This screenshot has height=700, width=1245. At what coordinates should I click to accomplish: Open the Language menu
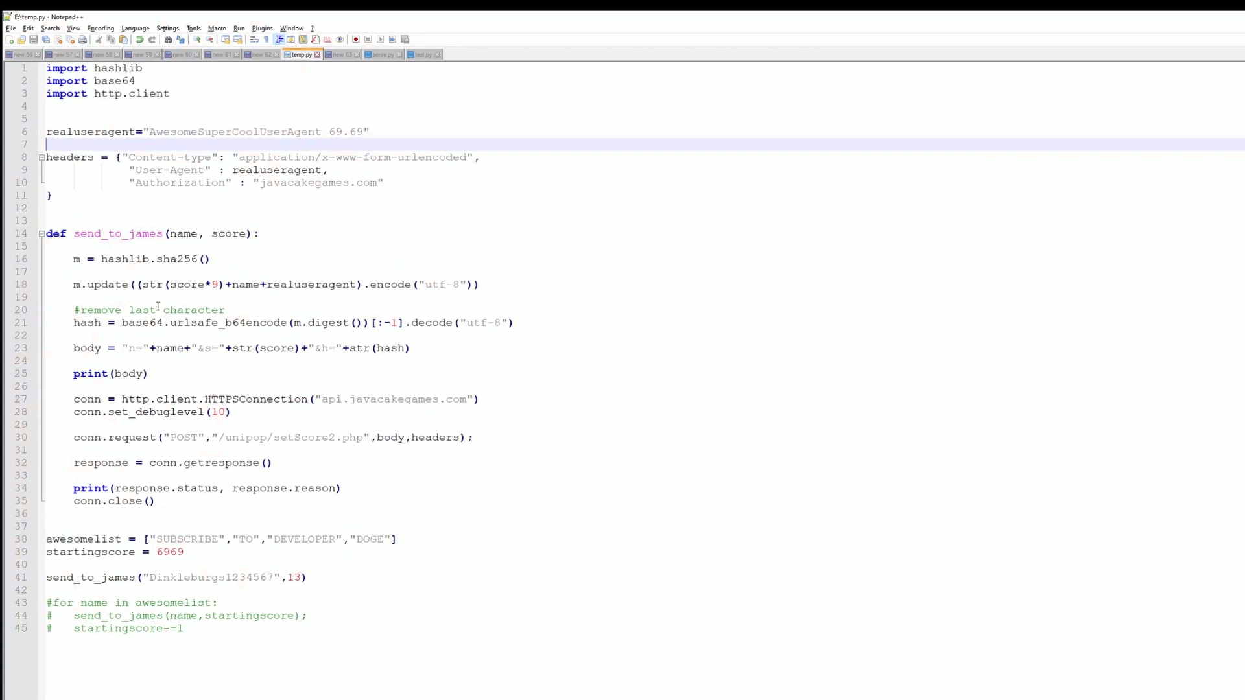135,29
